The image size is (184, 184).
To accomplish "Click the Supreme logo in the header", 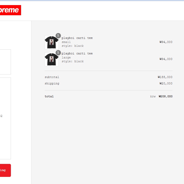I will point(10,10).
